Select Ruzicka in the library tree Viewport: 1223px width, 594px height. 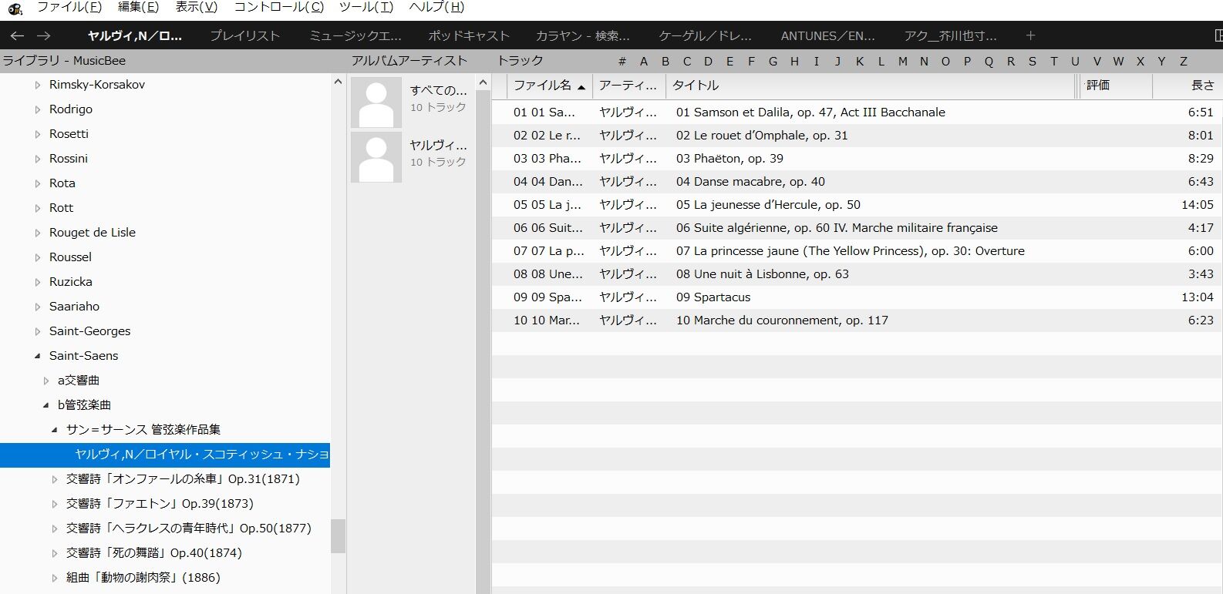point(70,282)
